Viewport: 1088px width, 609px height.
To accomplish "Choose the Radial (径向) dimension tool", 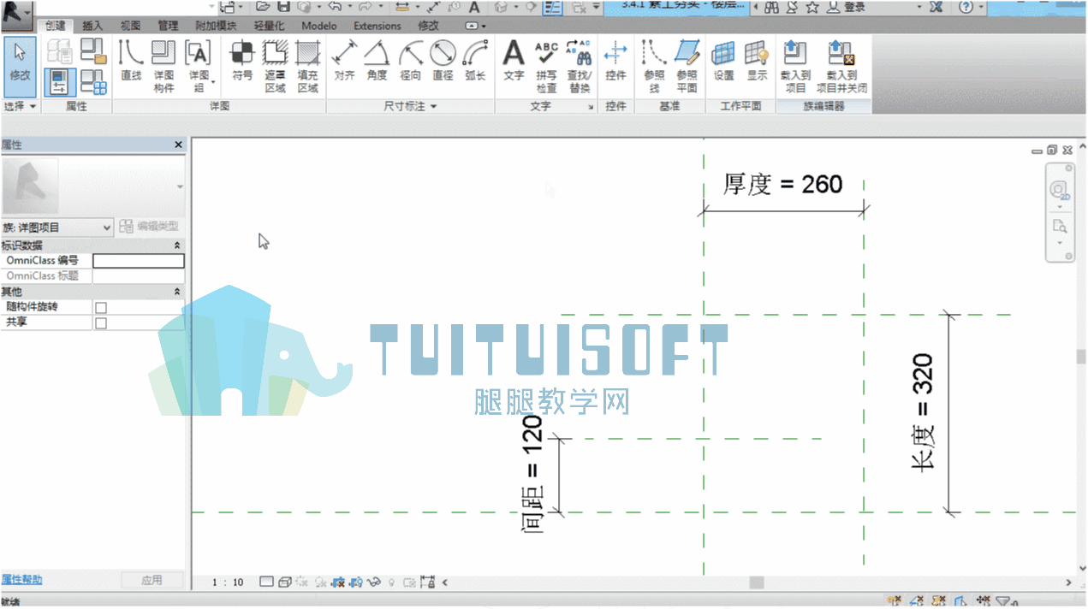I will pyautogui.click(x=410, y=61).
